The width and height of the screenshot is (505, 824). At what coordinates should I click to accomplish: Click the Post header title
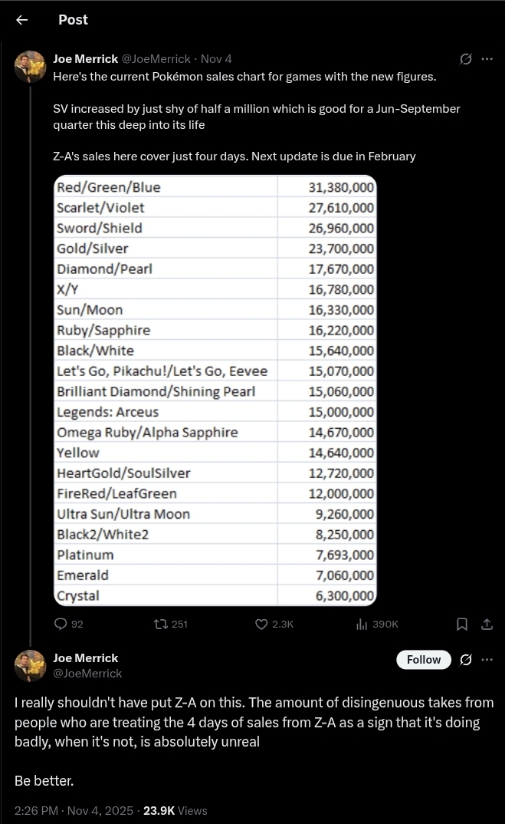point(73,20)
